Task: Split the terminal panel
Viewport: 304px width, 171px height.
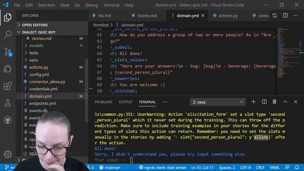Action: pos(264,102)
